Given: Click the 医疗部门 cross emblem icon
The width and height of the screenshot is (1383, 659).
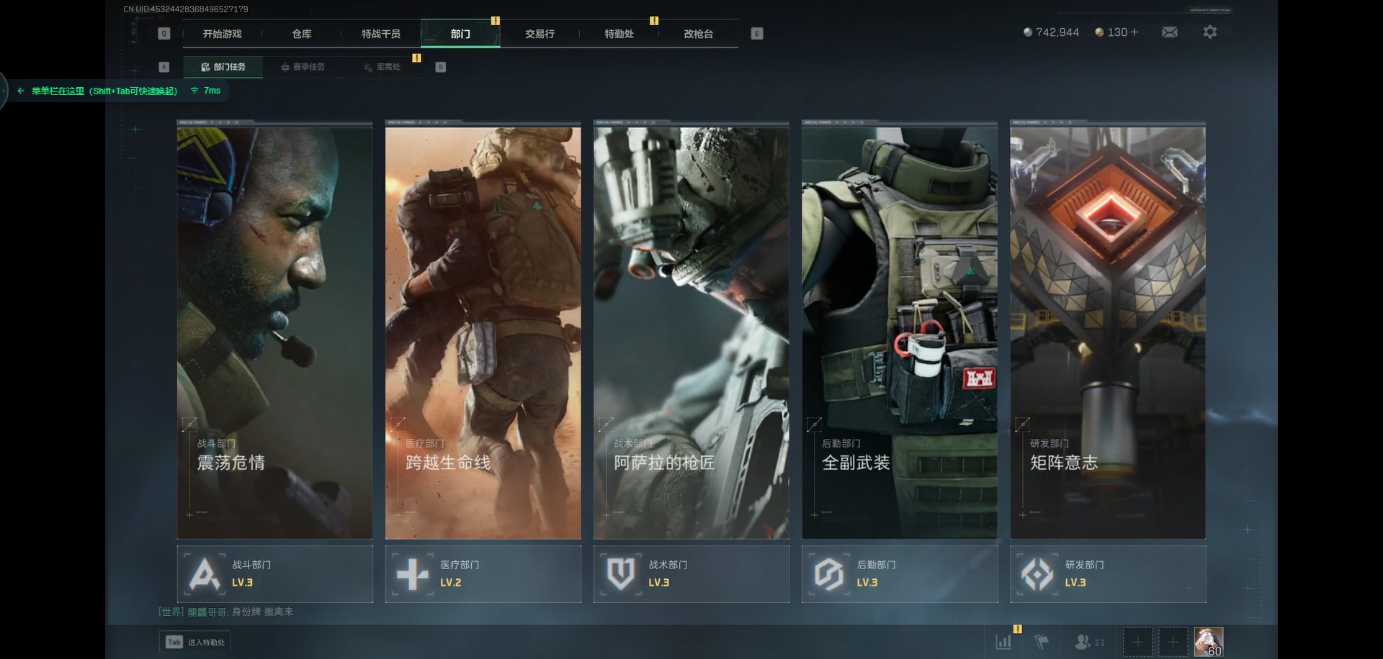Looking at the screenshot, I should click(x=412, y=574).
